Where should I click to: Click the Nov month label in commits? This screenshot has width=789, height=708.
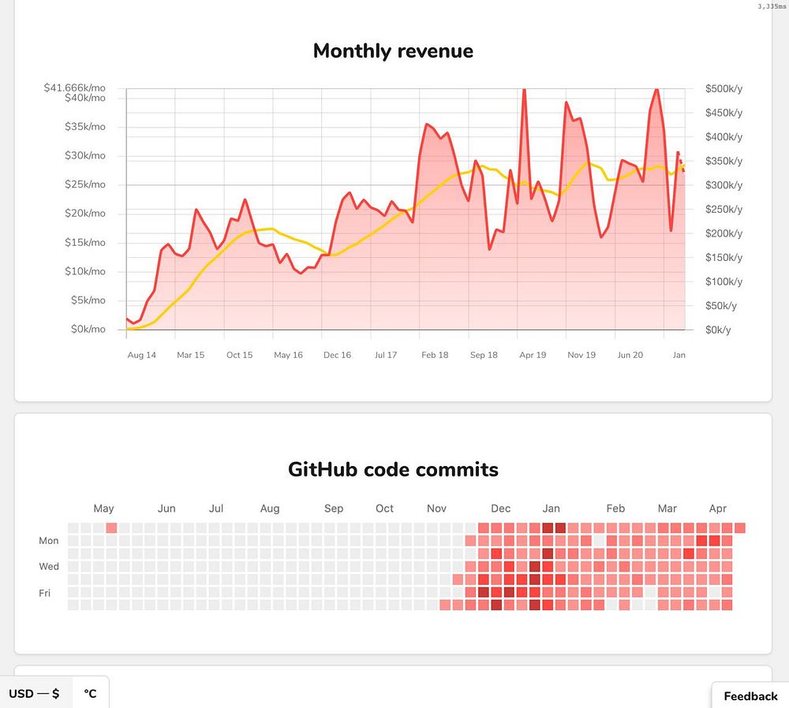[436, 509]
